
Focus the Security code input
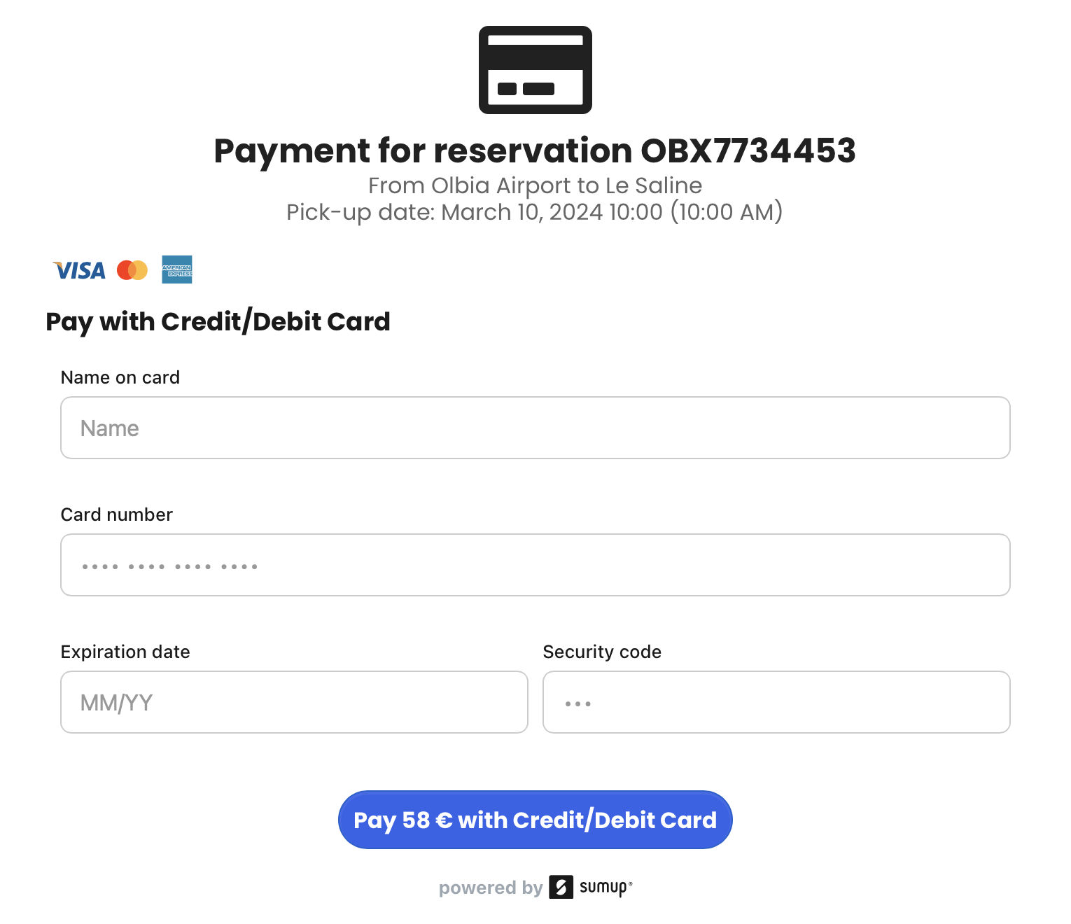click(776, 702)
